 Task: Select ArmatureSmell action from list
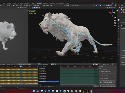(49, 78)
